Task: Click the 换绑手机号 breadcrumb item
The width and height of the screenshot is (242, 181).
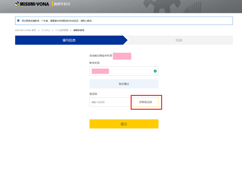Action: point(79,30)
